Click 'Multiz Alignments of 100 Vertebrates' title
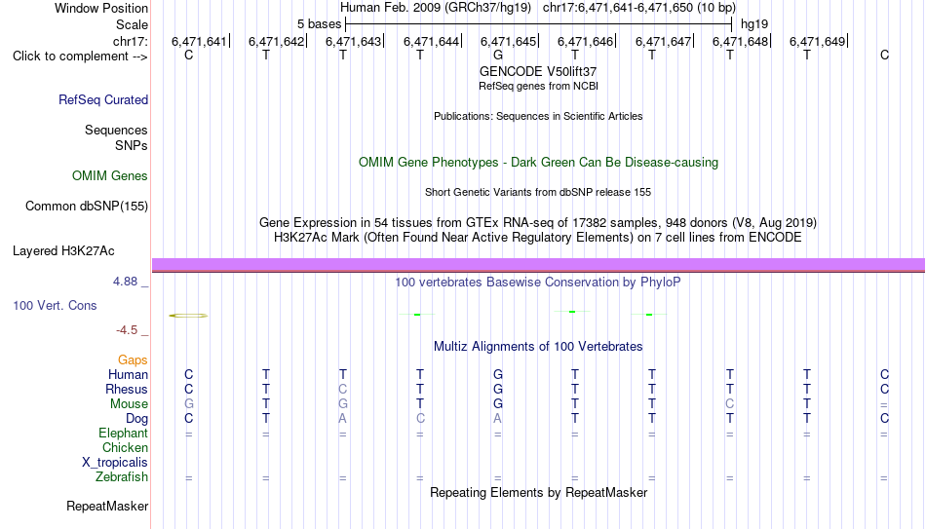This screenshot has width=926, height=529. point(538,347)
